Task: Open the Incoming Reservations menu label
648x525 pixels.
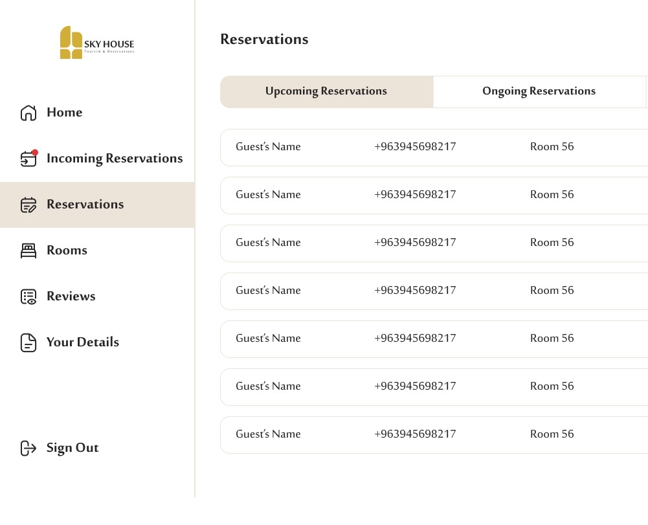Action: point(115,159)
